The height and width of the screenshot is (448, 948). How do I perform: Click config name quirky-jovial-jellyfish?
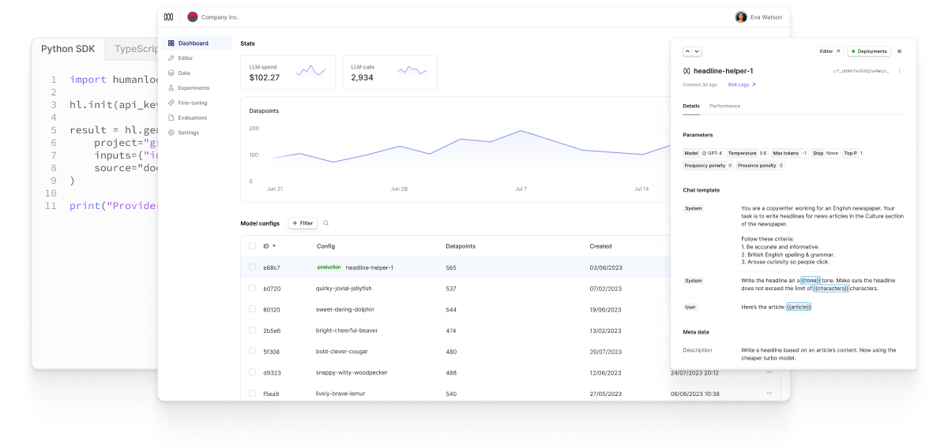point(345,289)
